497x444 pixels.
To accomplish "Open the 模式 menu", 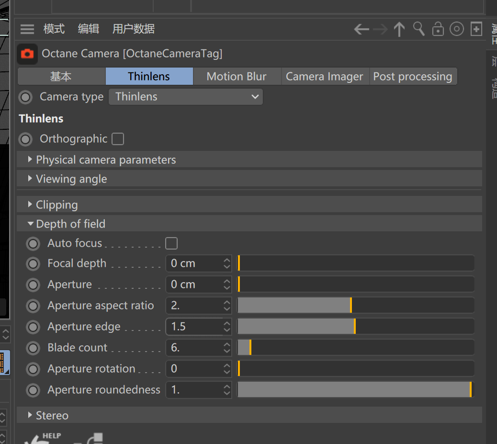I will click(x=54, y=29).
